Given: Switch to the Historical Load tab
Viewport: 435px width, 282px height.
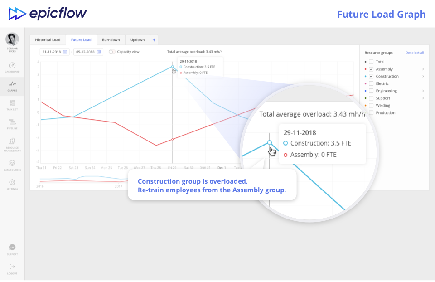Looking at the screenshot, I should tap(48, 39).
